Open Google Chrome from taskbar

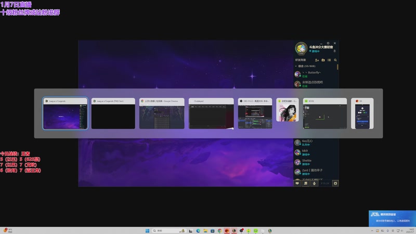coord(219,231)
